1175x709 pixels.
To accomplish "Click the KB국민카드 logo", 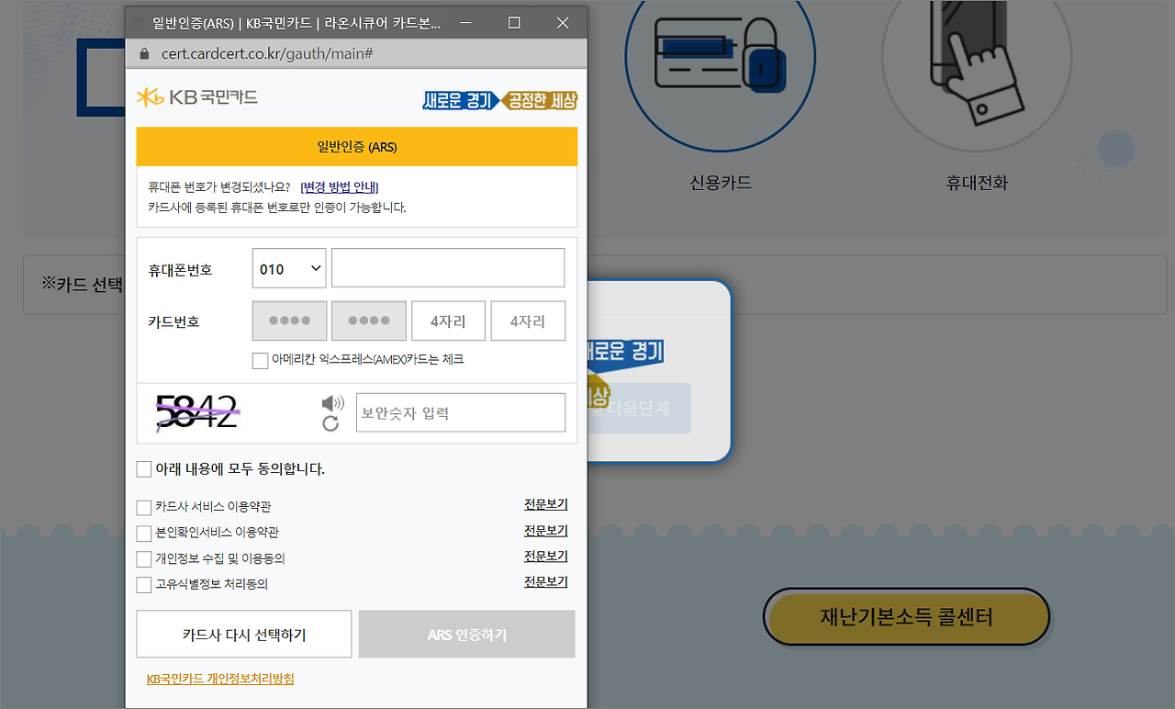I will (197, 97).
